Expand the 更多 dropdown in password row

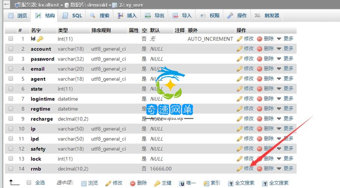[285, 59]
